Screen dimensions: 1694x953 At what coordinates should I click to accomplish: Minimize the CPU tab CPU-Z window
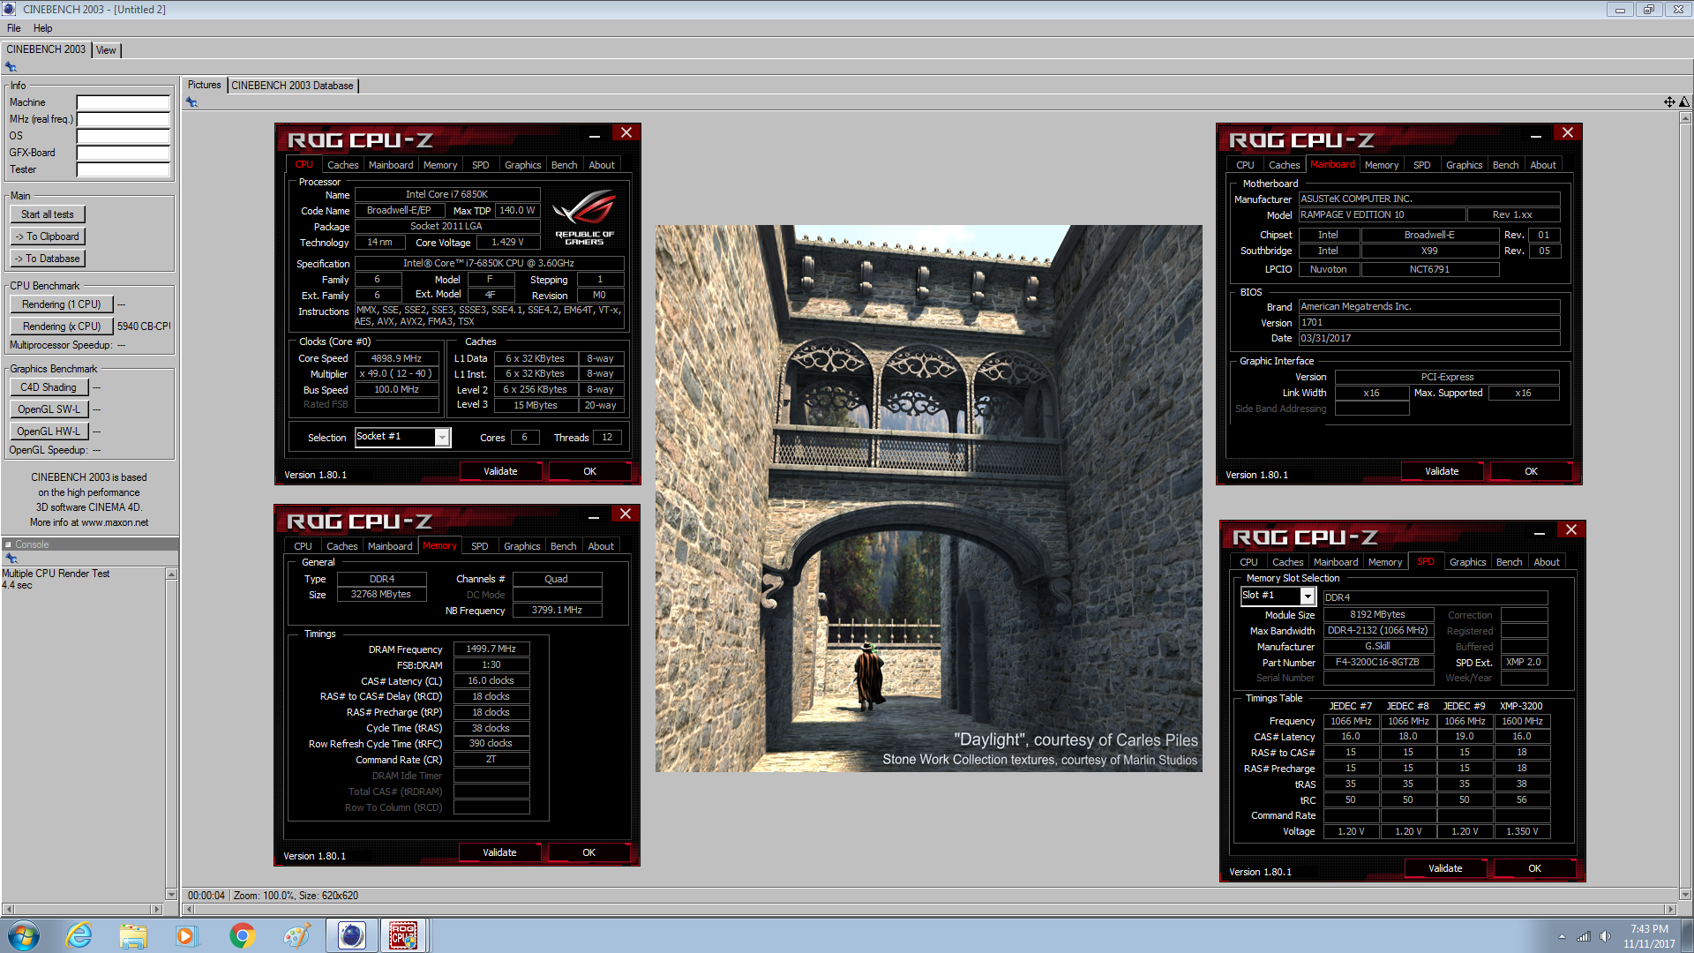pos(595,134)
